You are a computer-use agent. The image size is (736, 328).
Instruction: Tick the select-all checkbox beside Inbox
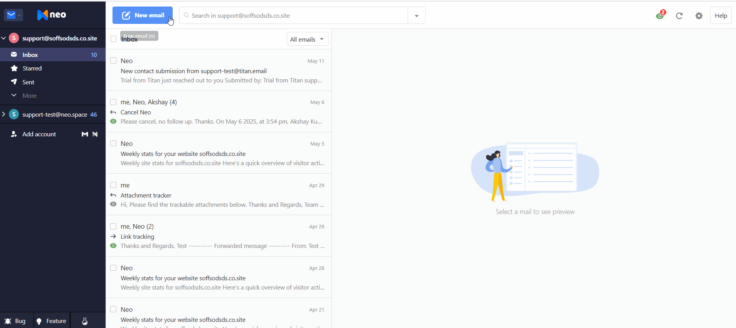click(x=114, y=39)
